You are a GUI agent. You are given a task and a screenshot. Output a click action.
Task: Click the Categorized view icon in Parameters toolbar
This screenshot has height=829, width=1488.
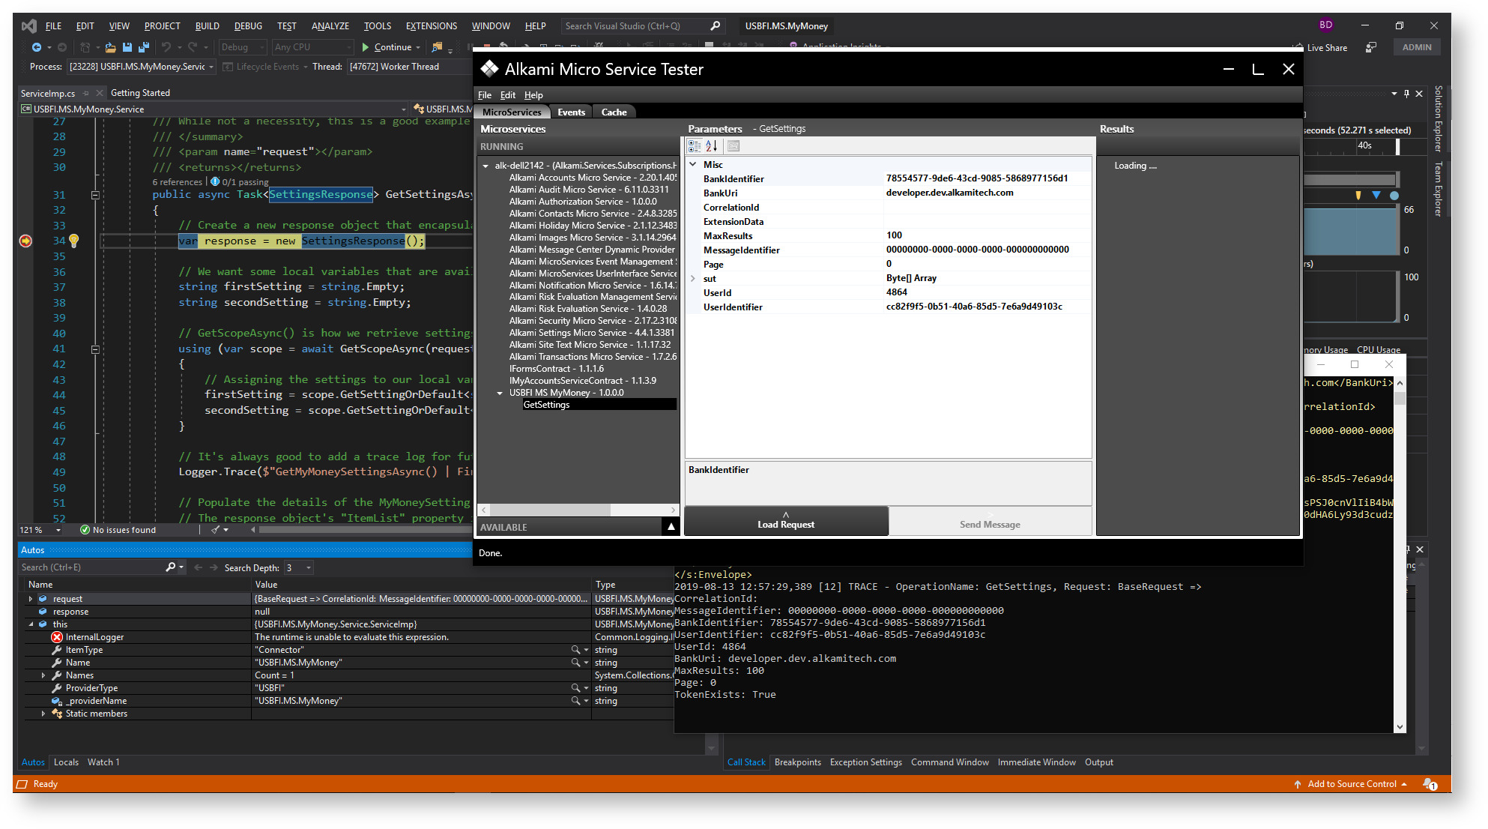pos(695,146)
